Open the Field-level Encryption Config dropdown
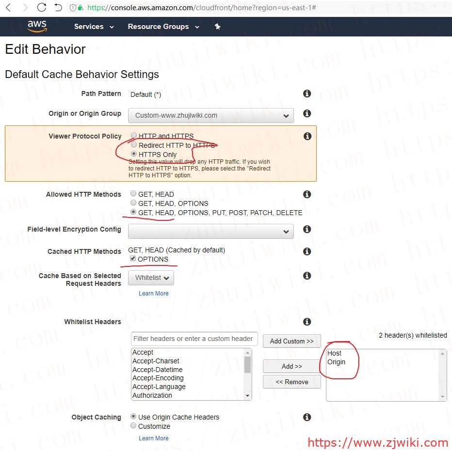Viewport: 452px width, 451px height. (x=210, y=231)
